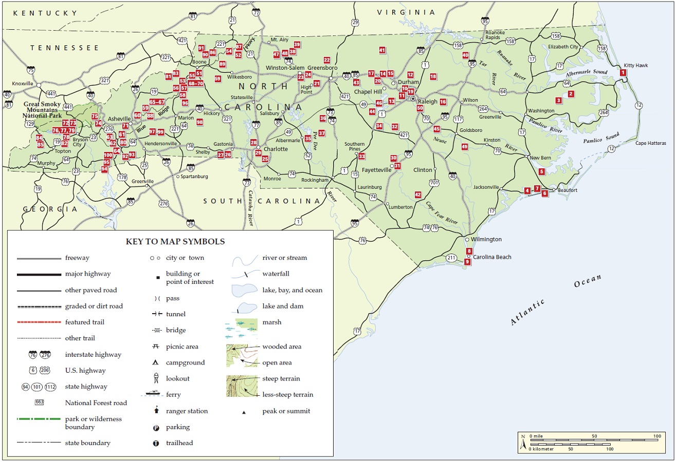Click red marker 49 south of Goldsboro
676x462 pixels.
[465, 147]
